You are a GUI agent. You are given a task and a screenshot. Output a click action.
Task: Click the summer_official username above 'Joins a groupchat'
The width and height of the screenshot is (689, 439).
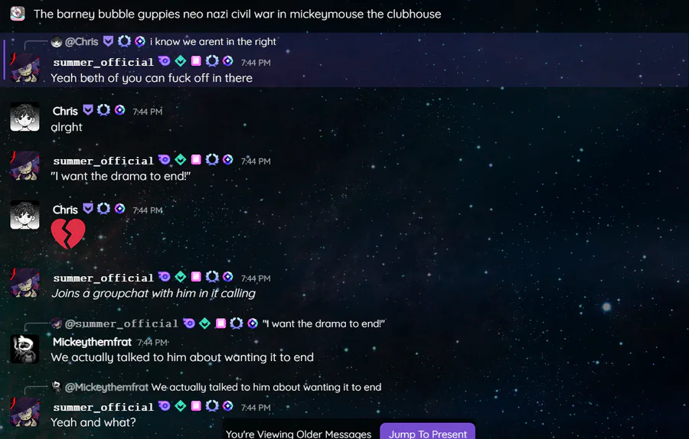click(103, 278)
